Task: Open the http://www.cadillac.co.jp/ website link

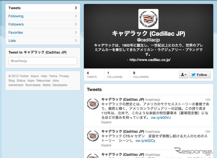Action: pyautogui.click(x=150, y=60)
